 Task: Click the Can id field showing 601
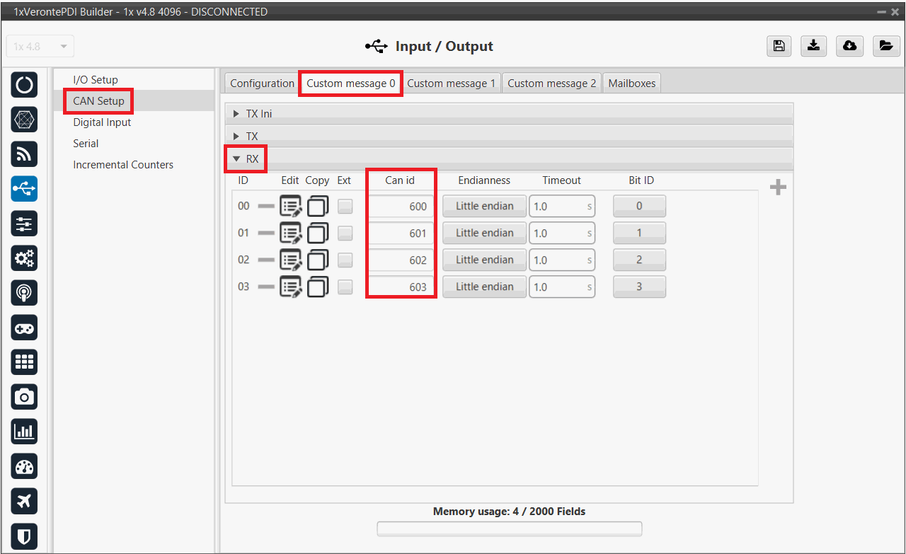[x=401, y=233]
